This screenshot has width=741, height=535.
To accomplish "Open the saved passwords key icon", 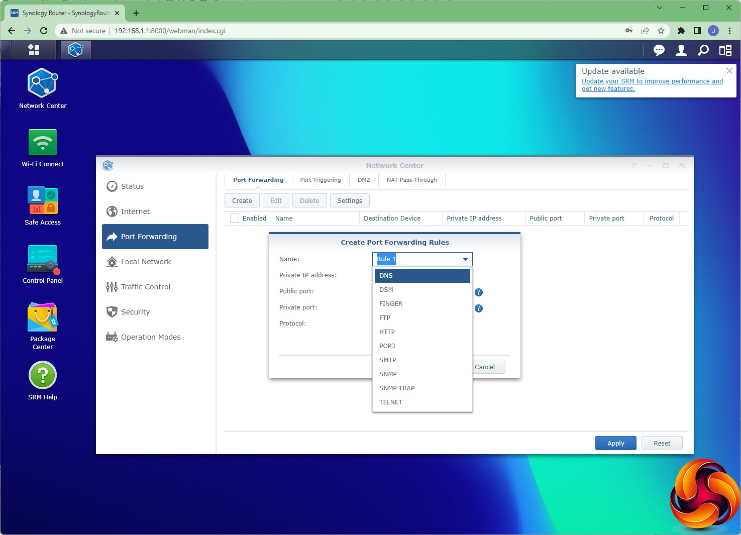I will pyautogui.click(x=628, y=31).
